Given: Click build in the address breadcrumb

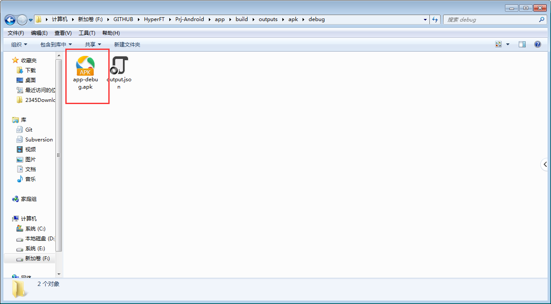Looking at the screenshot, I should point(242,19).
